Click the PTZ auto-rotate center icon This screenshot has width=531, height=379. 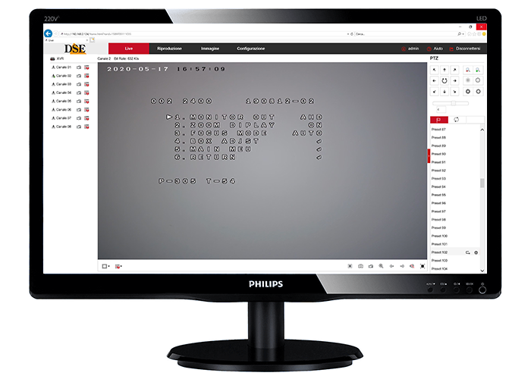pos(444,80)
